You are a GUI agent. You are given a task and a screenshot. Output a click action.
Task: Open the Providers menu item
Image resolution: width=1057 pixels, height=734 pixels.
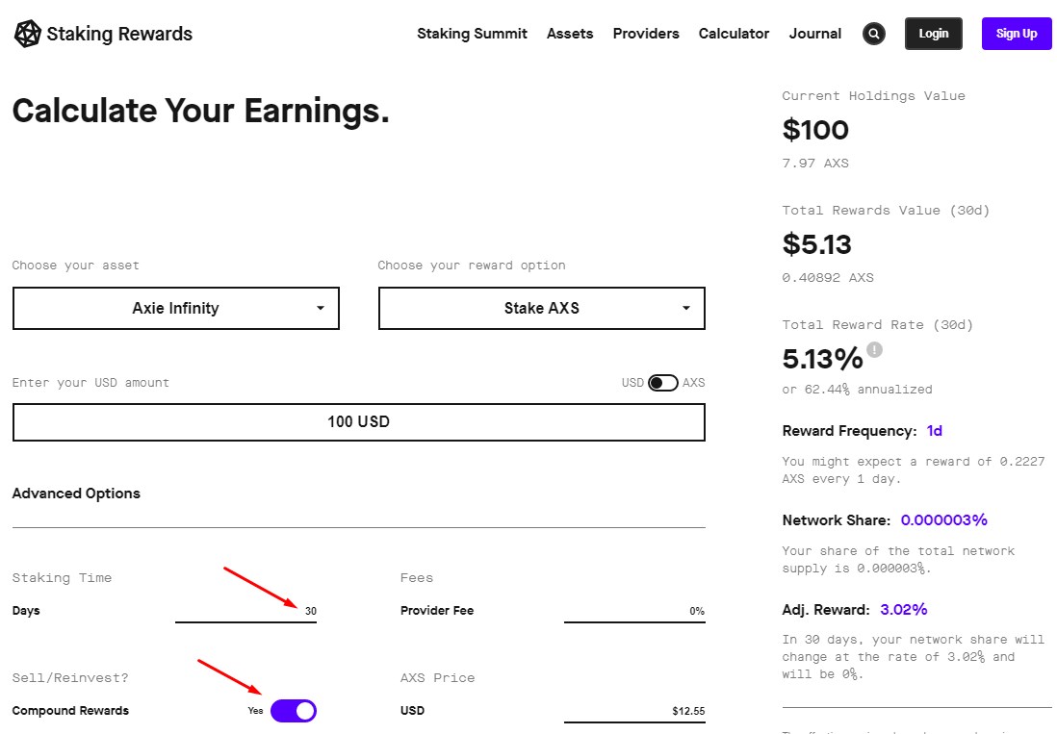(x=646, y=34)
